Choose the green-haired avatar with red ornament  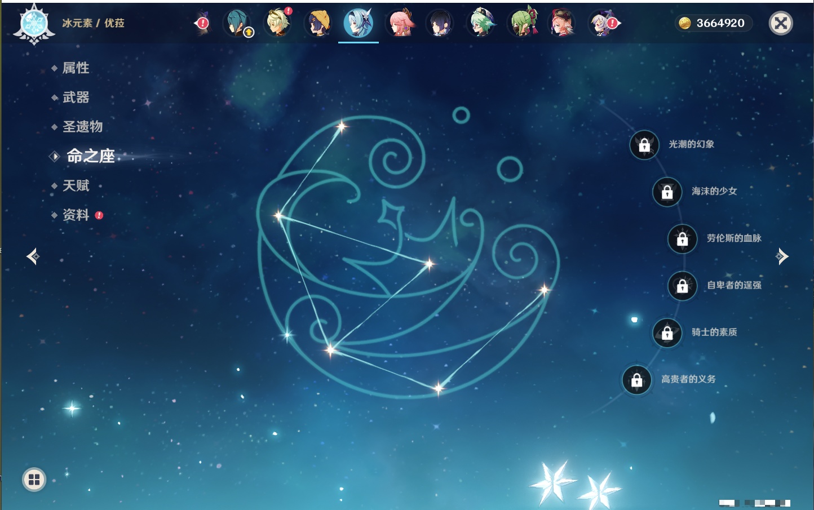pyautogui.click(x=523, y=23)
